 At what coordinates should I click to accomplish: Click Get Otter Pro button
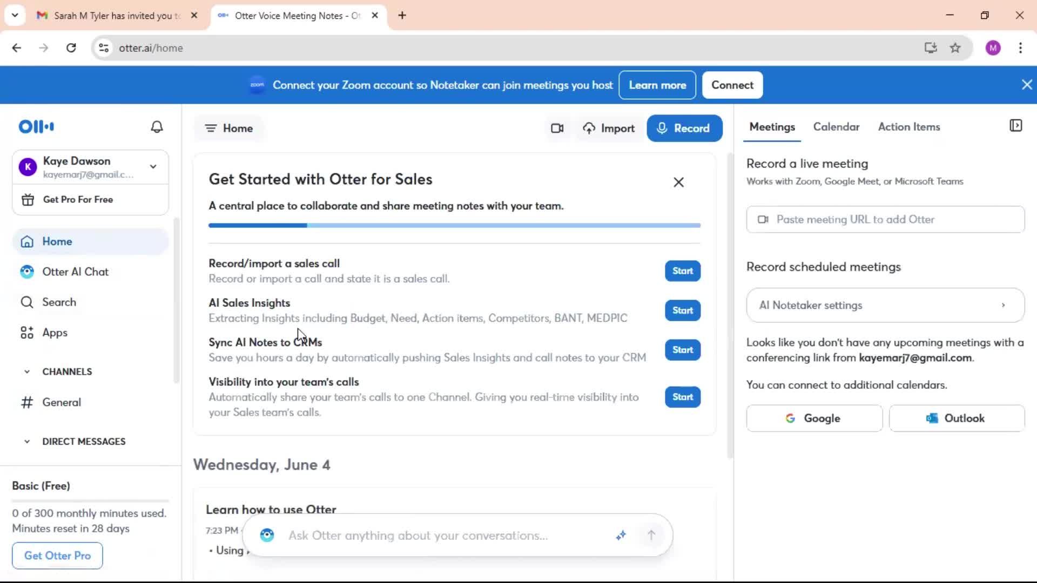(x=57, y=555)
